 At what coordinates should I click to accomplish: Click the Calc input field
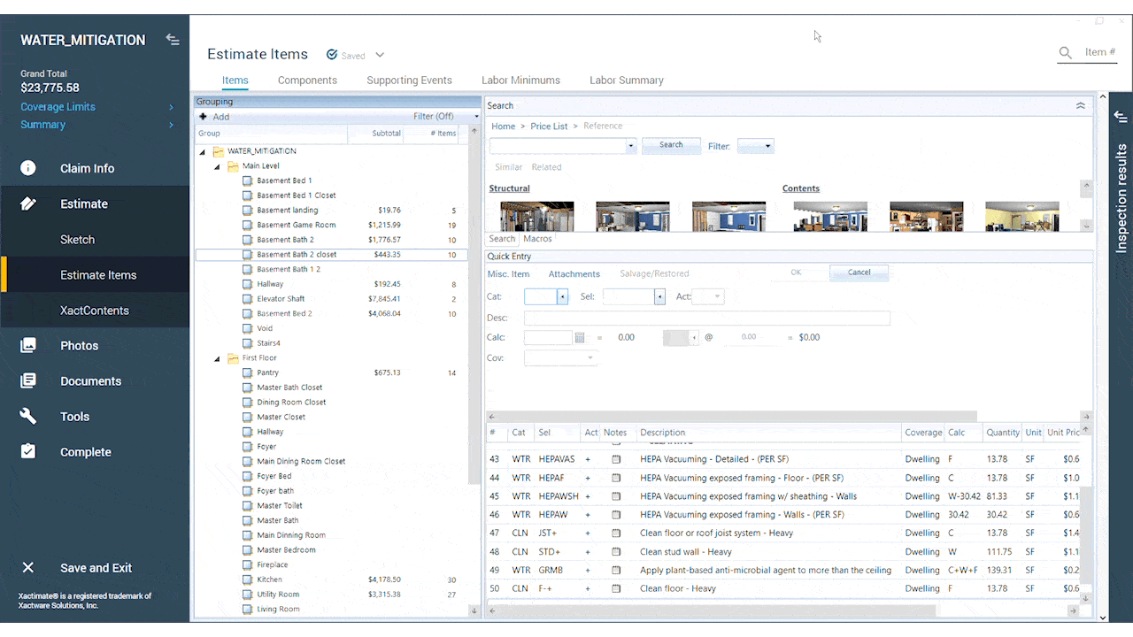[x=548, y=338]
